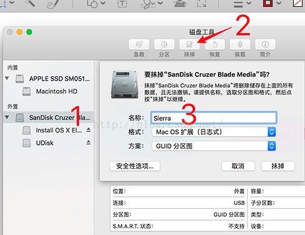
Task: Open the Shapes dropdown arrow
Action: click(103, 3)
